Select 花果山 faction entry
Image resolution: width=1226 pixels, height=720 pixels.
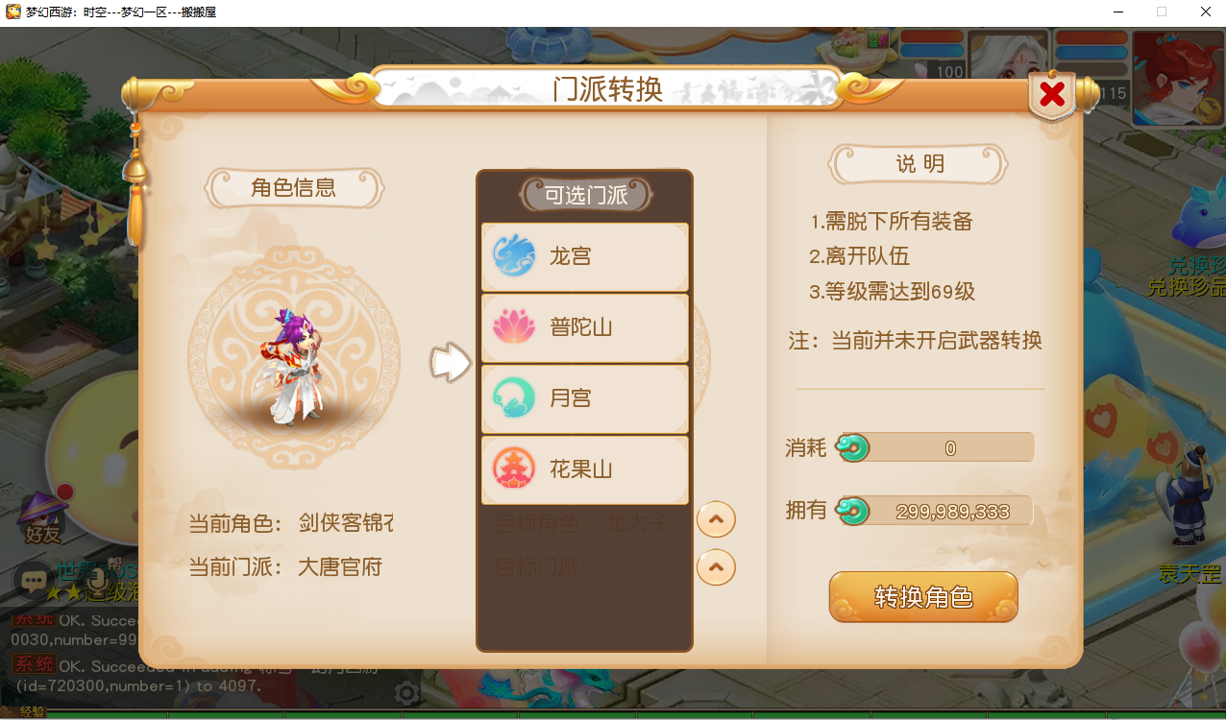point(585,469)
